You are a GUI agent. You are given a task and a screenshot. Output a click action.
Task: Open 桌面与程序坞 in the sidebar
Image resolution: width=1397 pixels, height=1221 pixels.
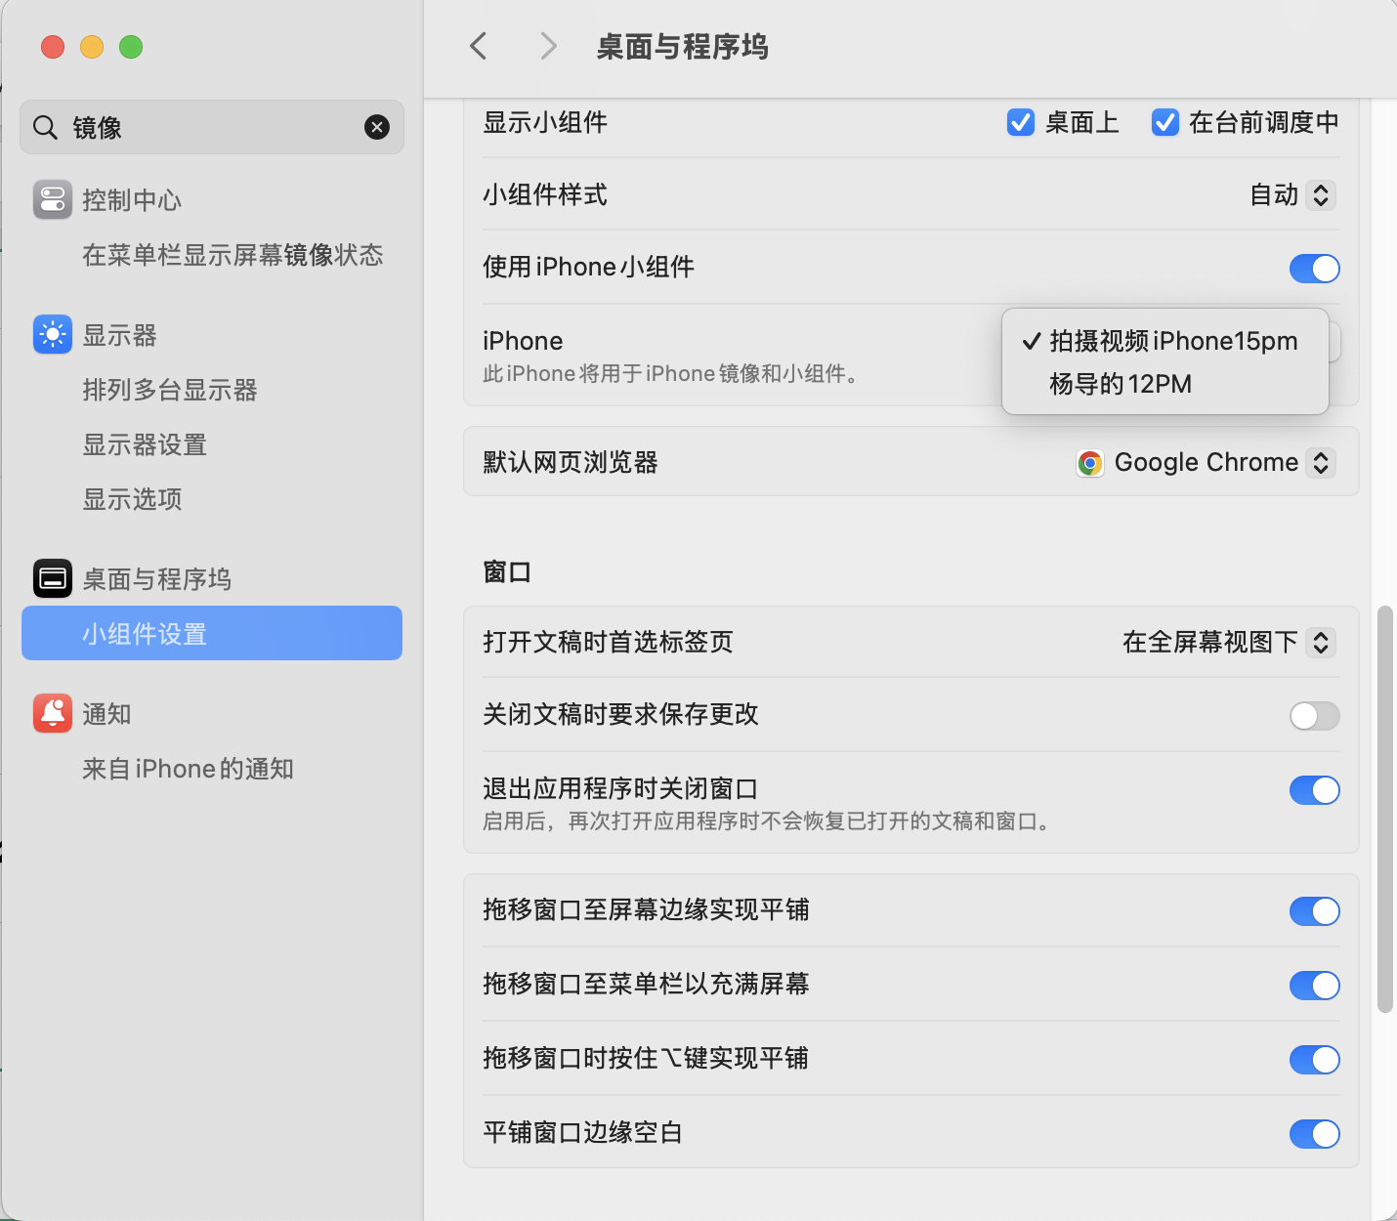212,578
